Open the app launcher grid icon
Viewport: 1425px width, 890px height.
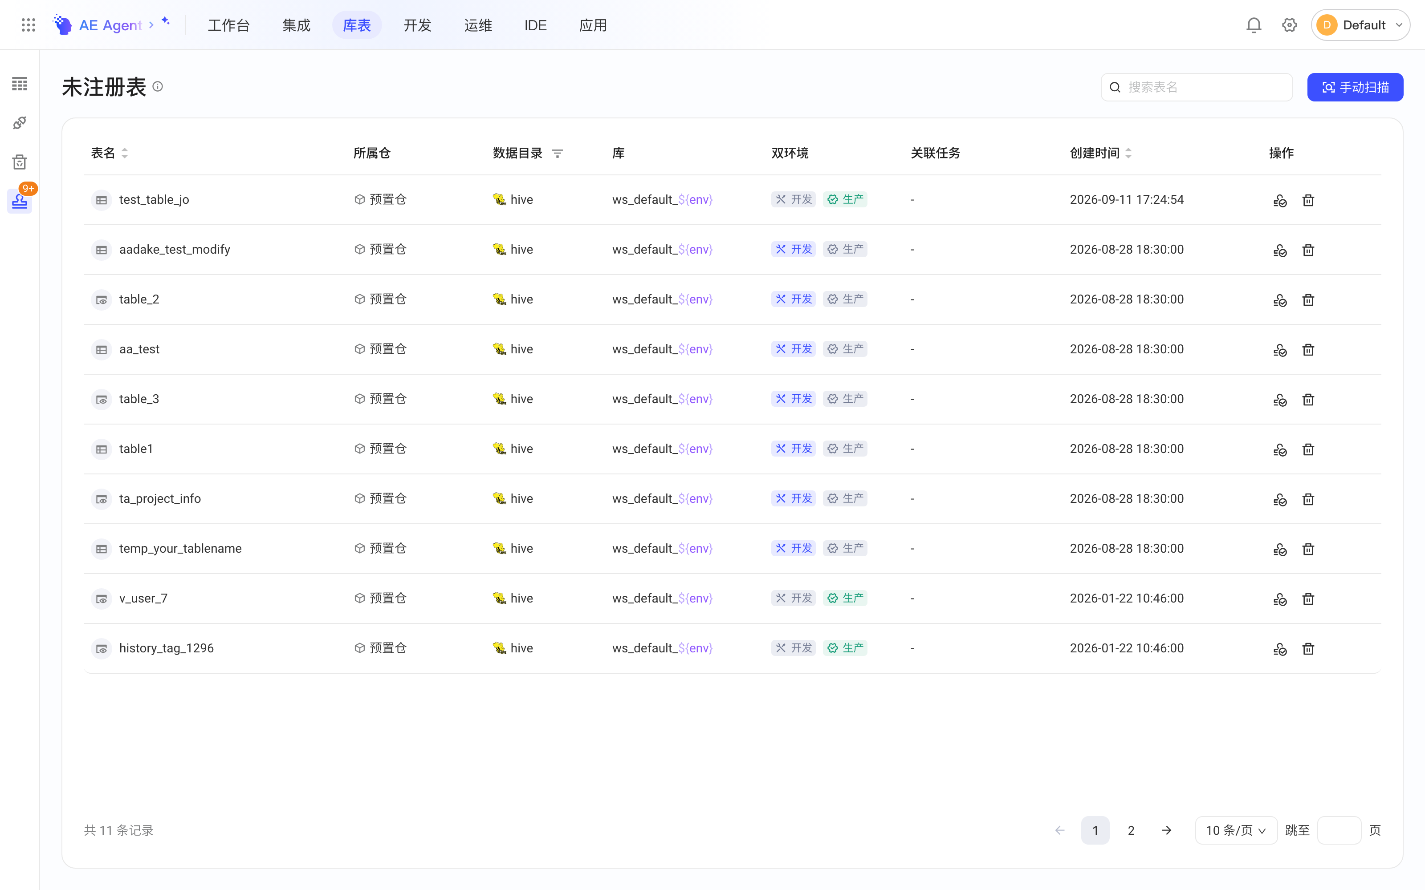coord(28,25)
